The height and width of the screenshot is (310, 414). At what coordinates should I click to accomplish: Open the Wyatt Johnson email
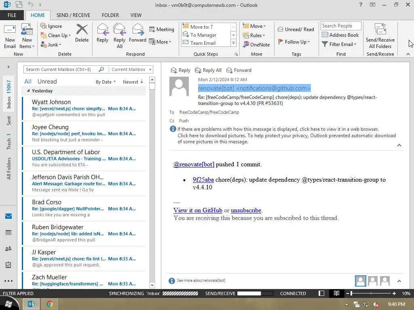84,108
